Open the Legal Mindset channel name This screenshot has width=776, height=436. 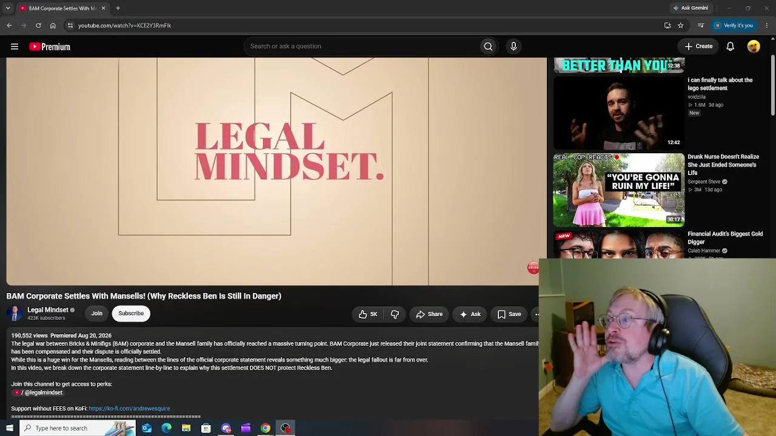point(48,310)
